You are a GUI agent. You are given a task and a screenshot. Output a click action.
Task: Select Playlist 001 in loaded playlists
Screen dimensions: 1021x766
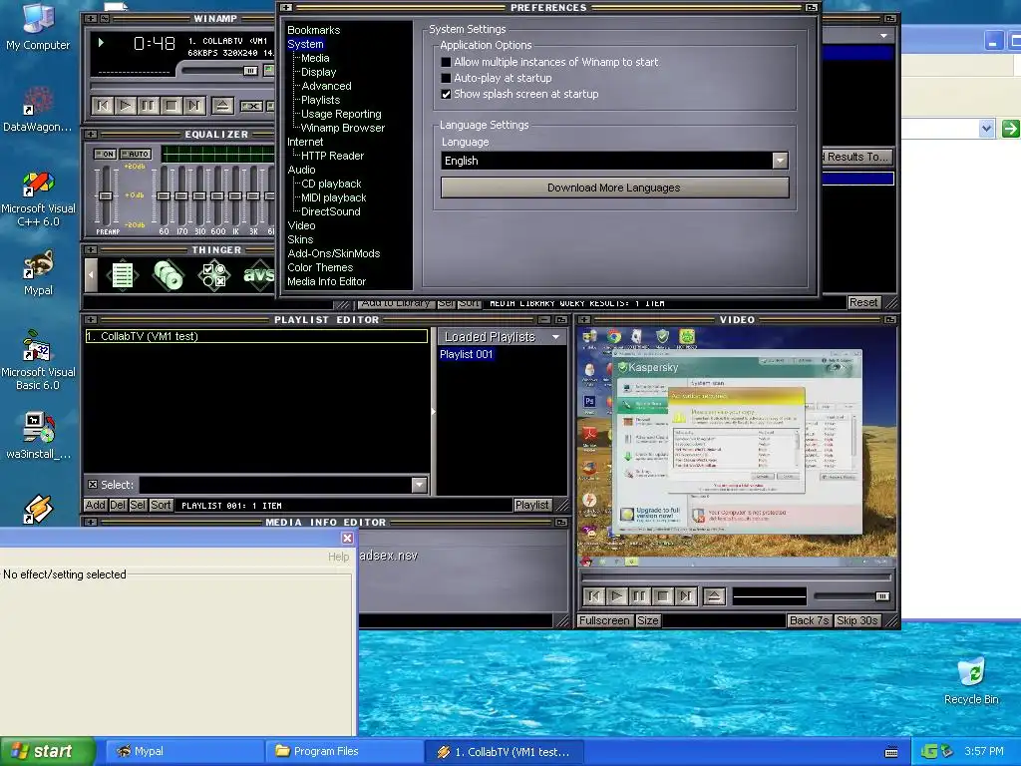coord(467,354)
